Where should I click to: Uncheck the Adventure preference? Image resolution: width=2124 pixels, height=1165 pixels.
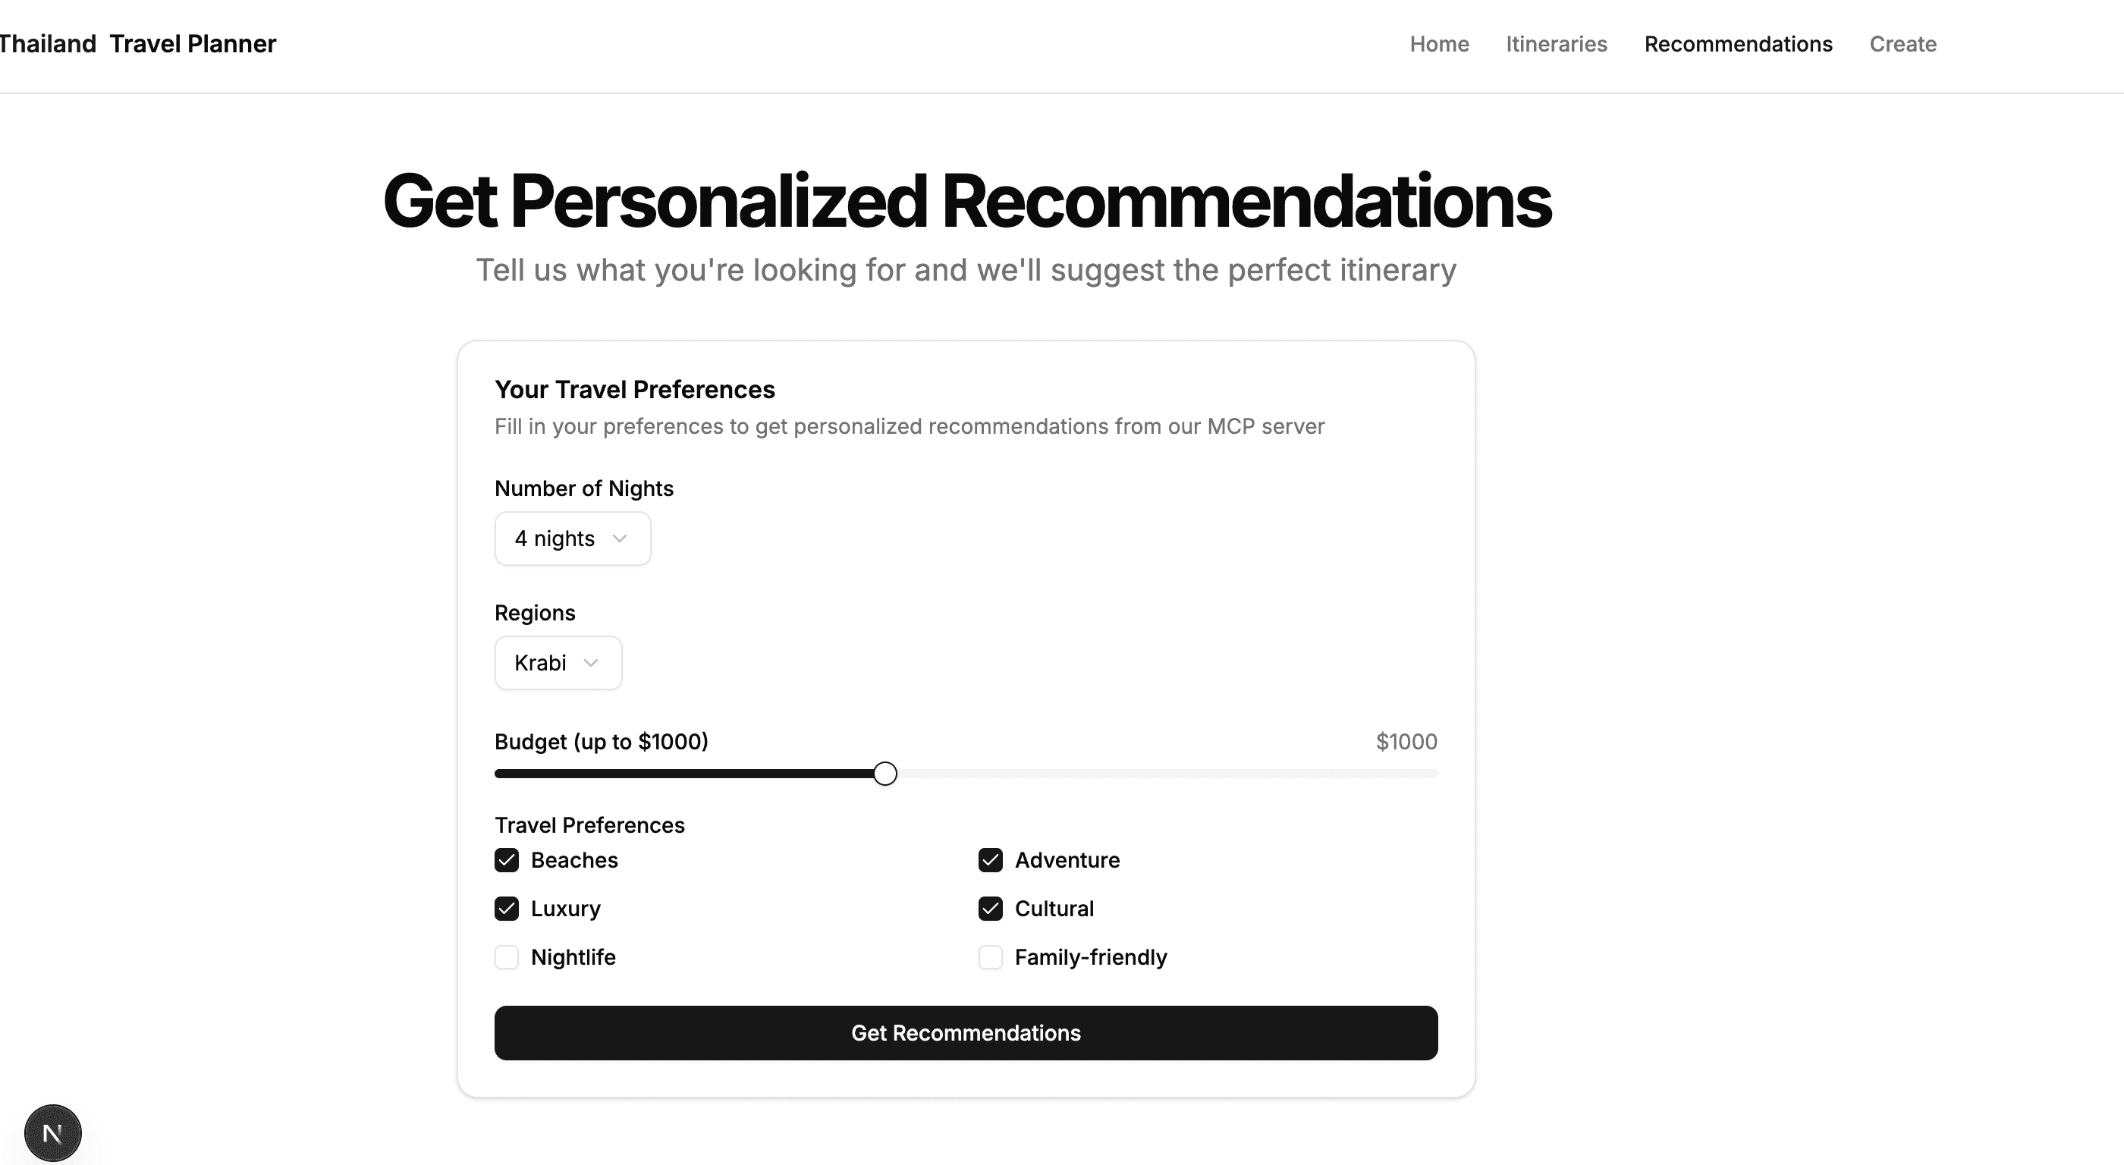(x=990, y=860)
